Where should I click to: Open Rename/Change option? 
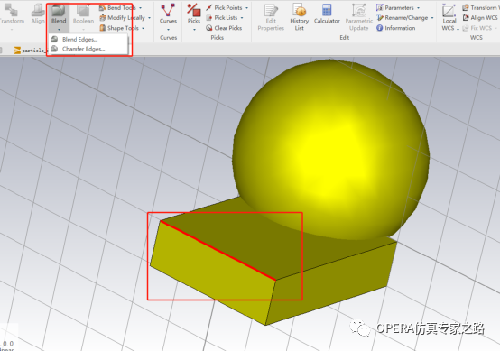click(405, 18)
